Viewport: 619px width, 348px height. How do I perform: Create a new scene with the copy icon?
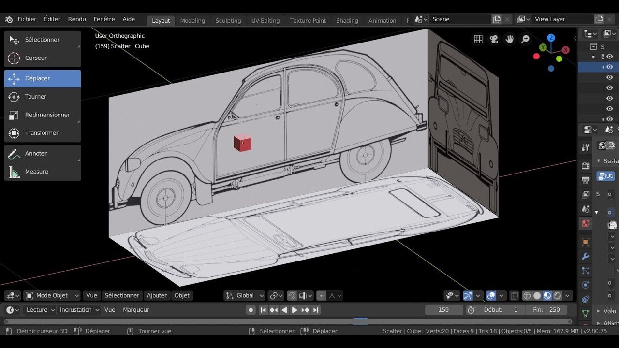tap(497, 19)
